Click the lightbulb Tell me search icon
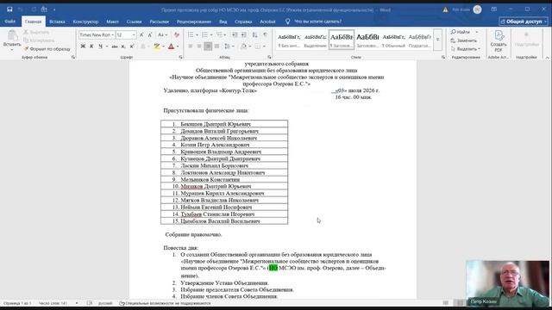552x310 pixels. [x=287, y=22]
